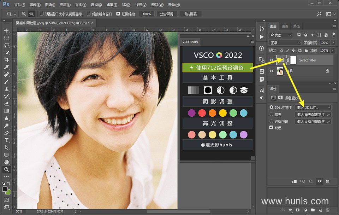
Task: Select the Horizontal Type tool
Action: click(6, 140)
